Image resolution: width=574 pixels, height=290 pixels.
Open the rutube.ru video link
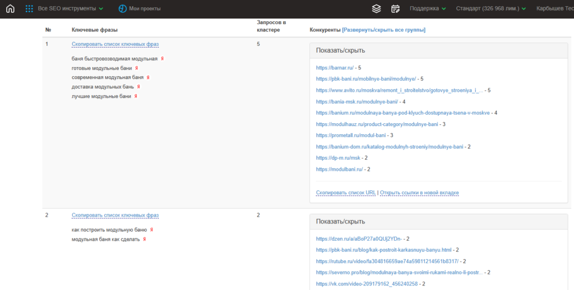pos(387,261)
